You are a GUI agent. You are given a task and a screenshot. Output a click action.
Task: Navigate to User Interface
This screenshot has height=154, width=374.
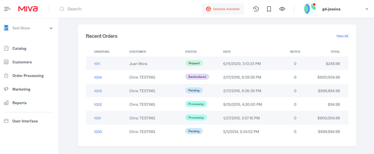(x=25, y=121)
